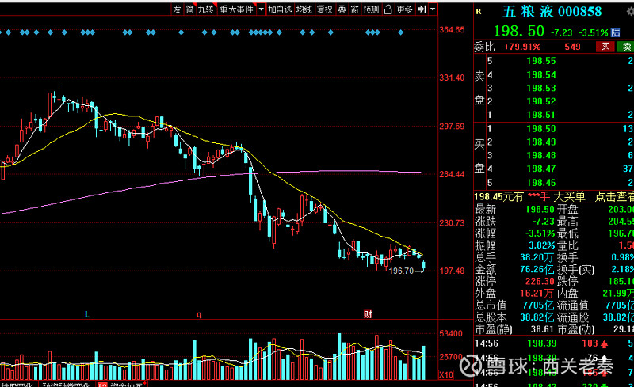The height and width of the screenshot is (387, 634).
Task: Open the 重大事件 major events menu
Action: point(236,9)
